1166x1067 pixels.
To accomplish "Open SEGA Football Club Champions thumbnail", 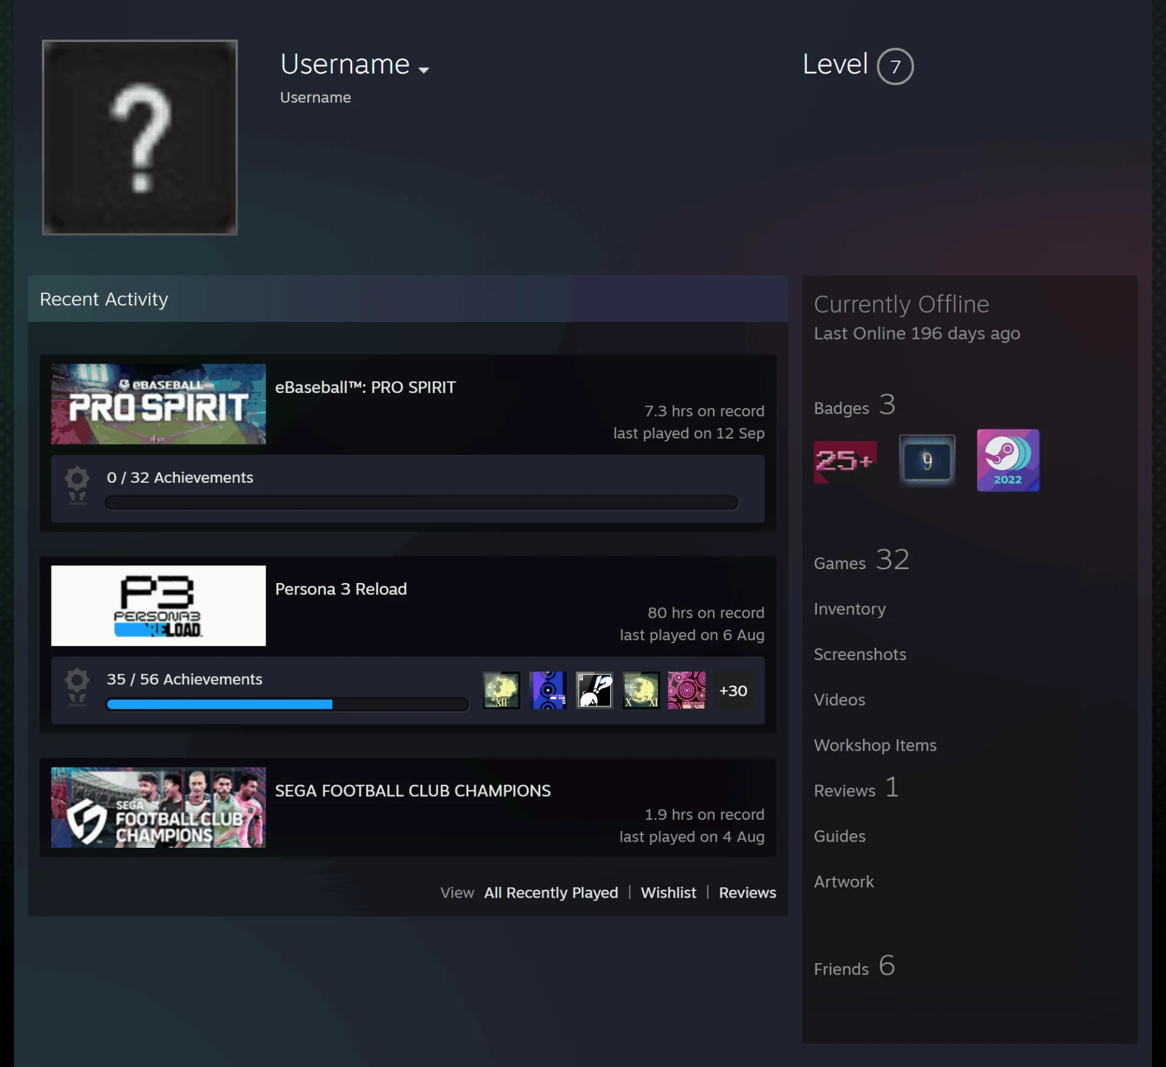I will (159, 807).
